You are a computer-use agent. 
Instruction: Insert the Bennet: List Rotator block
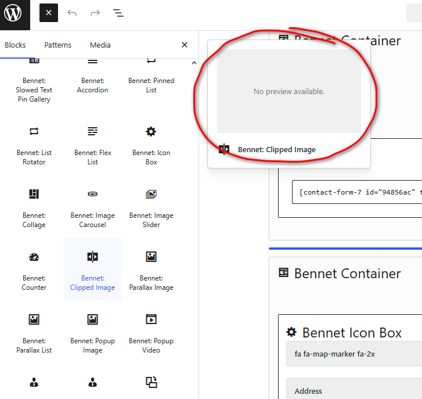pyautogui.click(x=34, y=144)
